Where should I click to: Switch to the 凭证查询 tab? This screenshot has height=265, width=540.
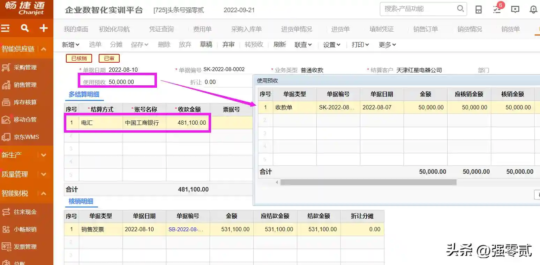click(x=161, y=29)
